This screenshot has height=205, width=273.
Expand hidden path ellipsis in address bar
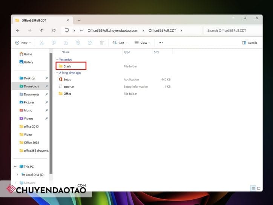81,30
